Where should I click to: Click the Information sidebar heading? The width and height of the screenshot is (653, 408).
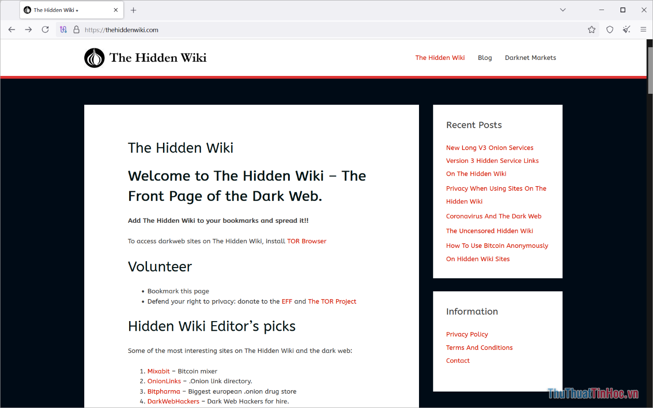point(472,311)
